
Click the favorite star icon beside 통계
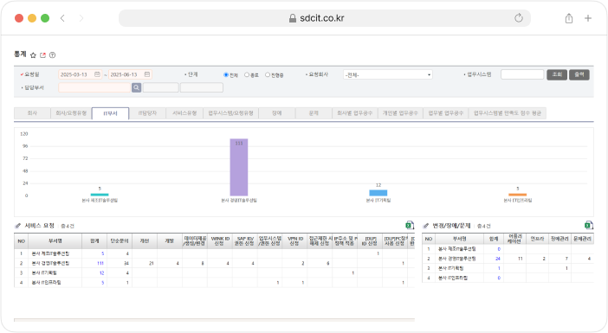pyautogui.click(x=34, y=55)
